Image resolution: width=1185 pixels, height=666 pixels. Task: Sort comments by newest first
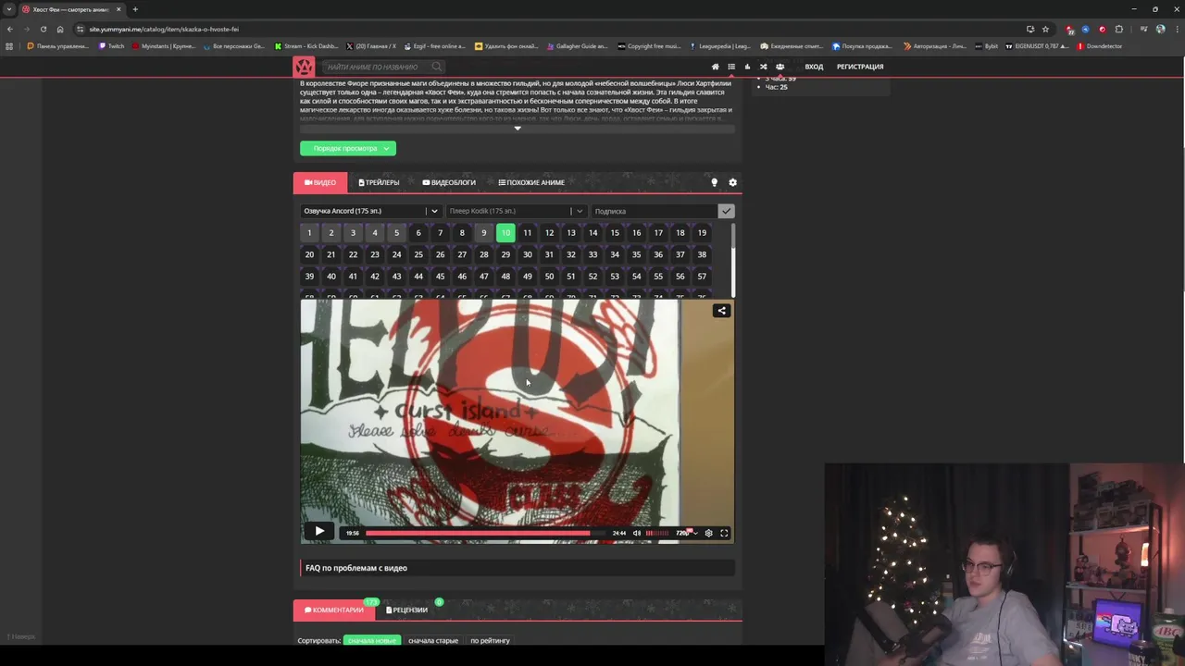[371, 640]
